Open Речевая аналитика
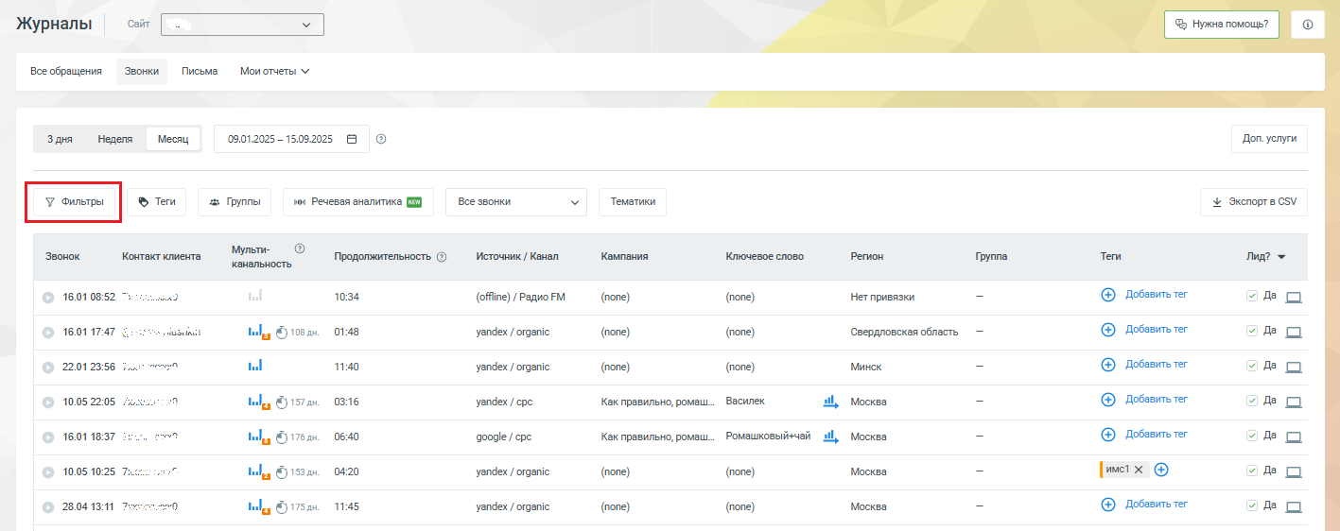This screenshot has width=1340, height=531. pyautogui.click(x=358, y=202)
